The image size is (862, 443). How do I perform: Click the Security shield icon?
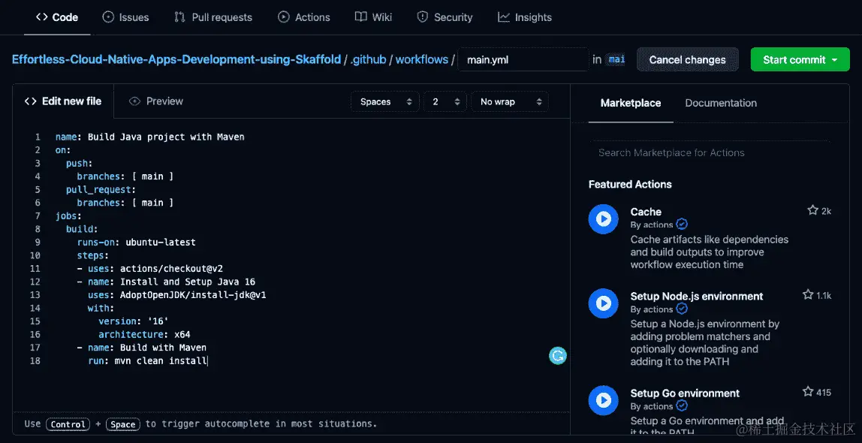click(x=422, y=17)
